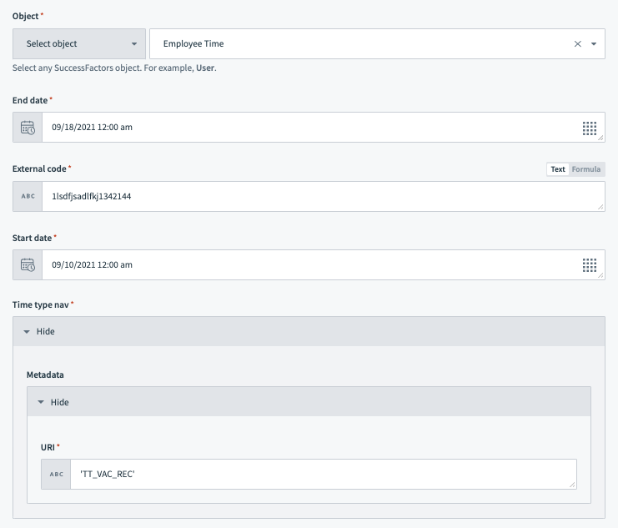
Task: Click the External code text field
Action: [317, 197]
